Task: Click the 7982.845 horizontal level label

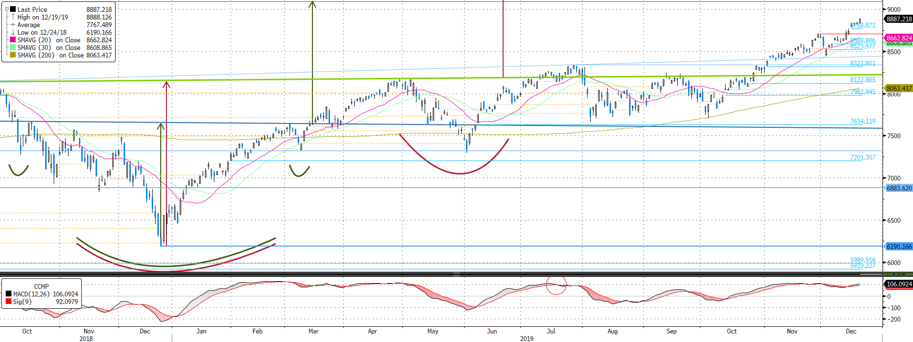Action: click(x=863, y=92)
